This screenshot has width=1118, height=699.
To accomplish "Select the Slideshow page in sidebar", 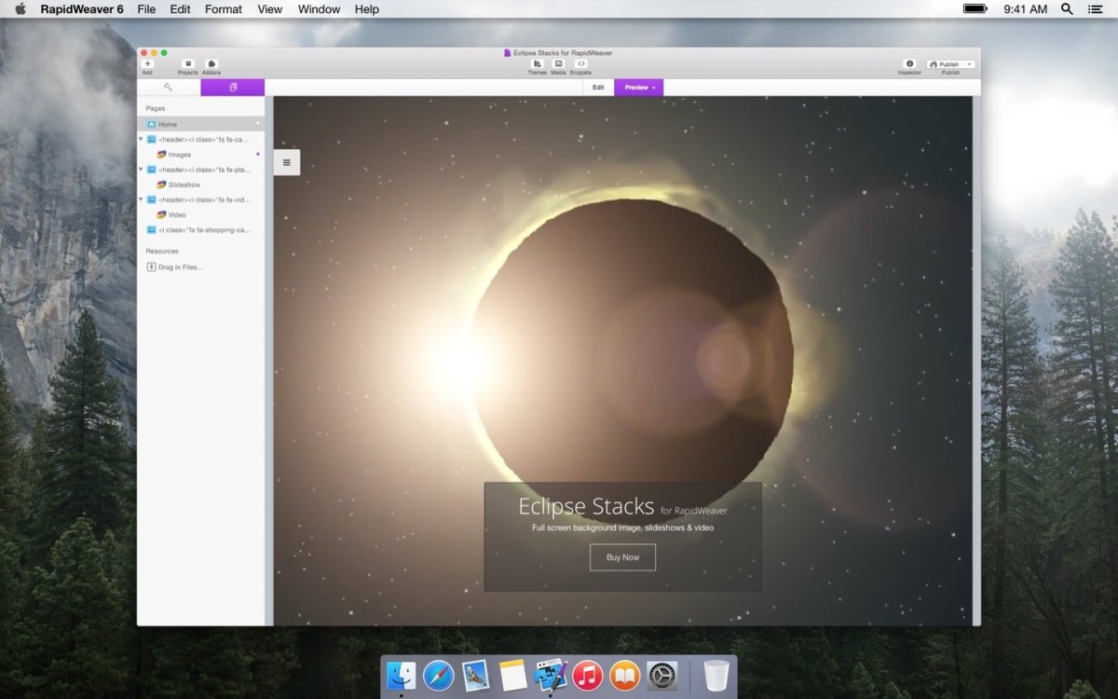I will coord(184,185).
